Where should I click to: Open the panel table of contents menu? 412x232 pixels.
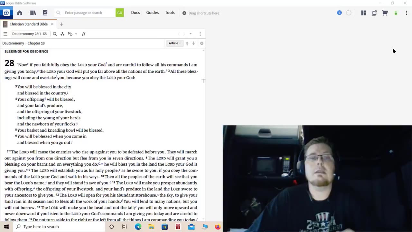(5, 34)
